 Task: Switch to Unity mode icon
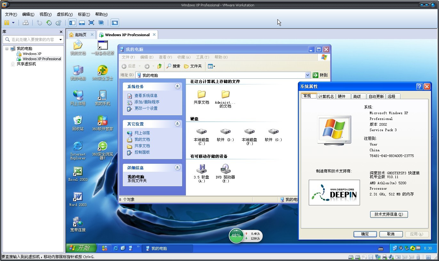click(x=101, y=23)
